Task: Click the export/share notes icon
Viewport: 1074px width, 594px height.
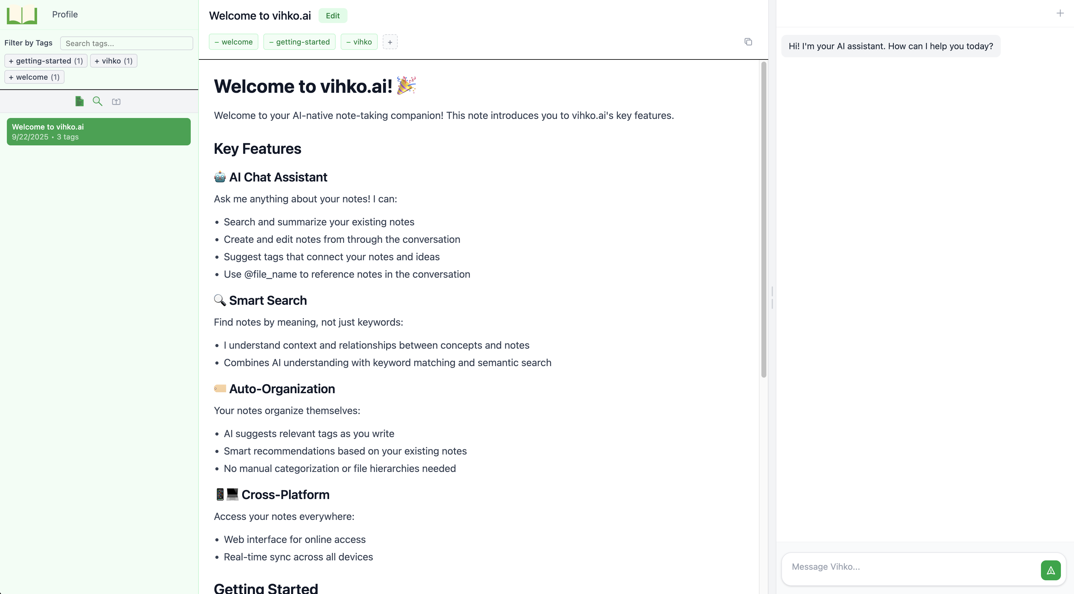Action: coord(116,101)
